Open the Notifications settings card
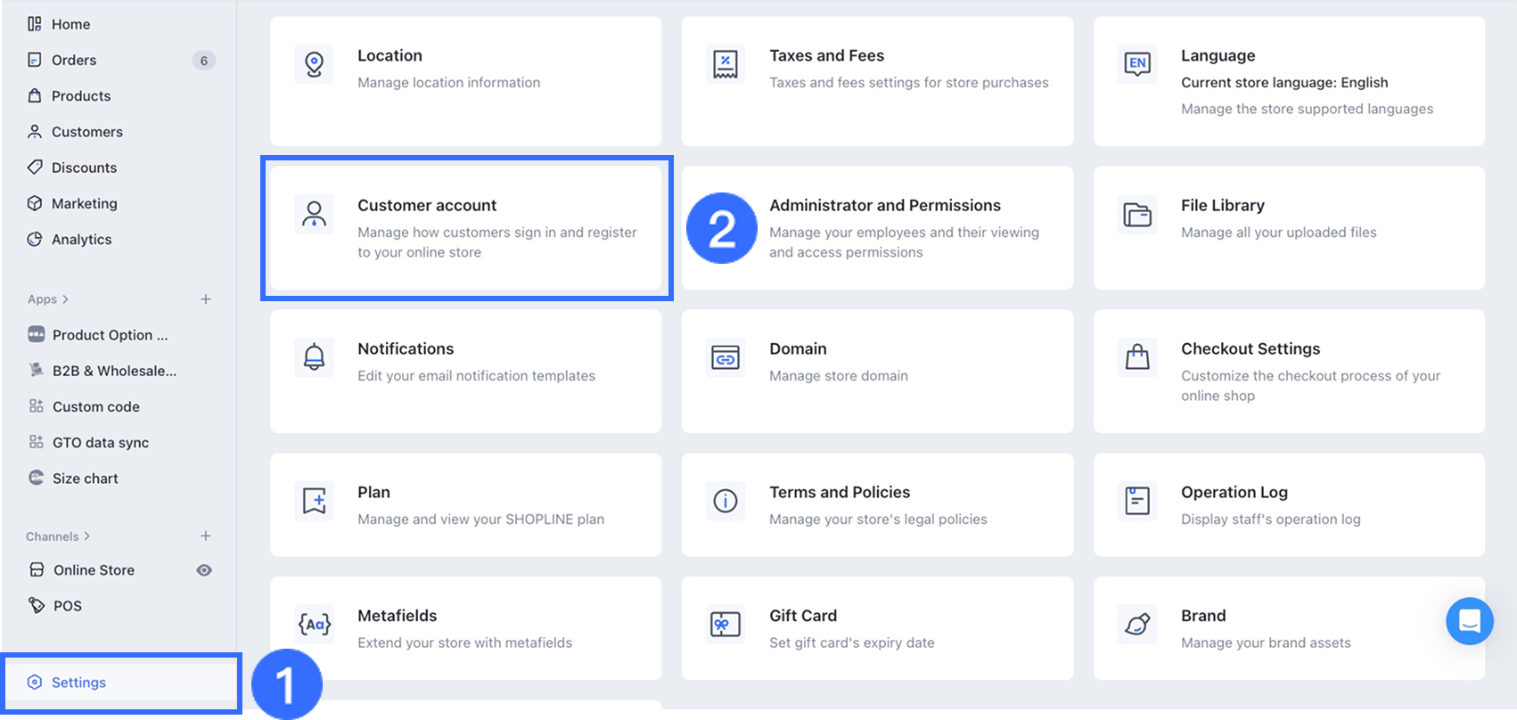This screenshot has height=720, width=1517. point(466,372)
